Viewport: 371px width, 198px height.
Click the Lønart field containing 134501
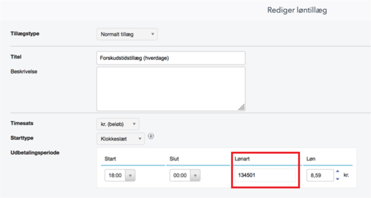click(x=265, y=175)
